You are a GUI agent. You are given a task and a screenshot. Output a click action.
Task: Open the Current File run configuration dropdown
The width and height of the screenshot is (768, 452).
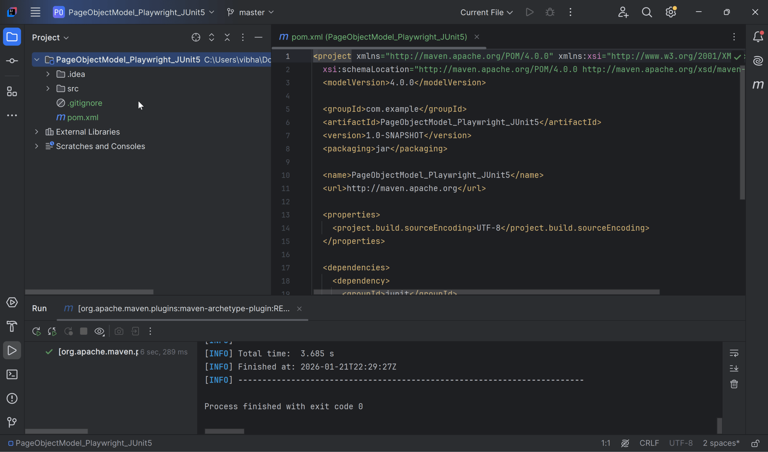click(486, 12)
